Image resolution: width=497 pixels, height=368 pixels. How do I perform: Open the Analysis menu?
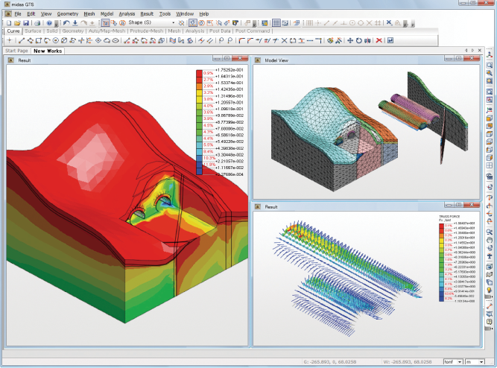pyautogui.click(x=127, y=14)
